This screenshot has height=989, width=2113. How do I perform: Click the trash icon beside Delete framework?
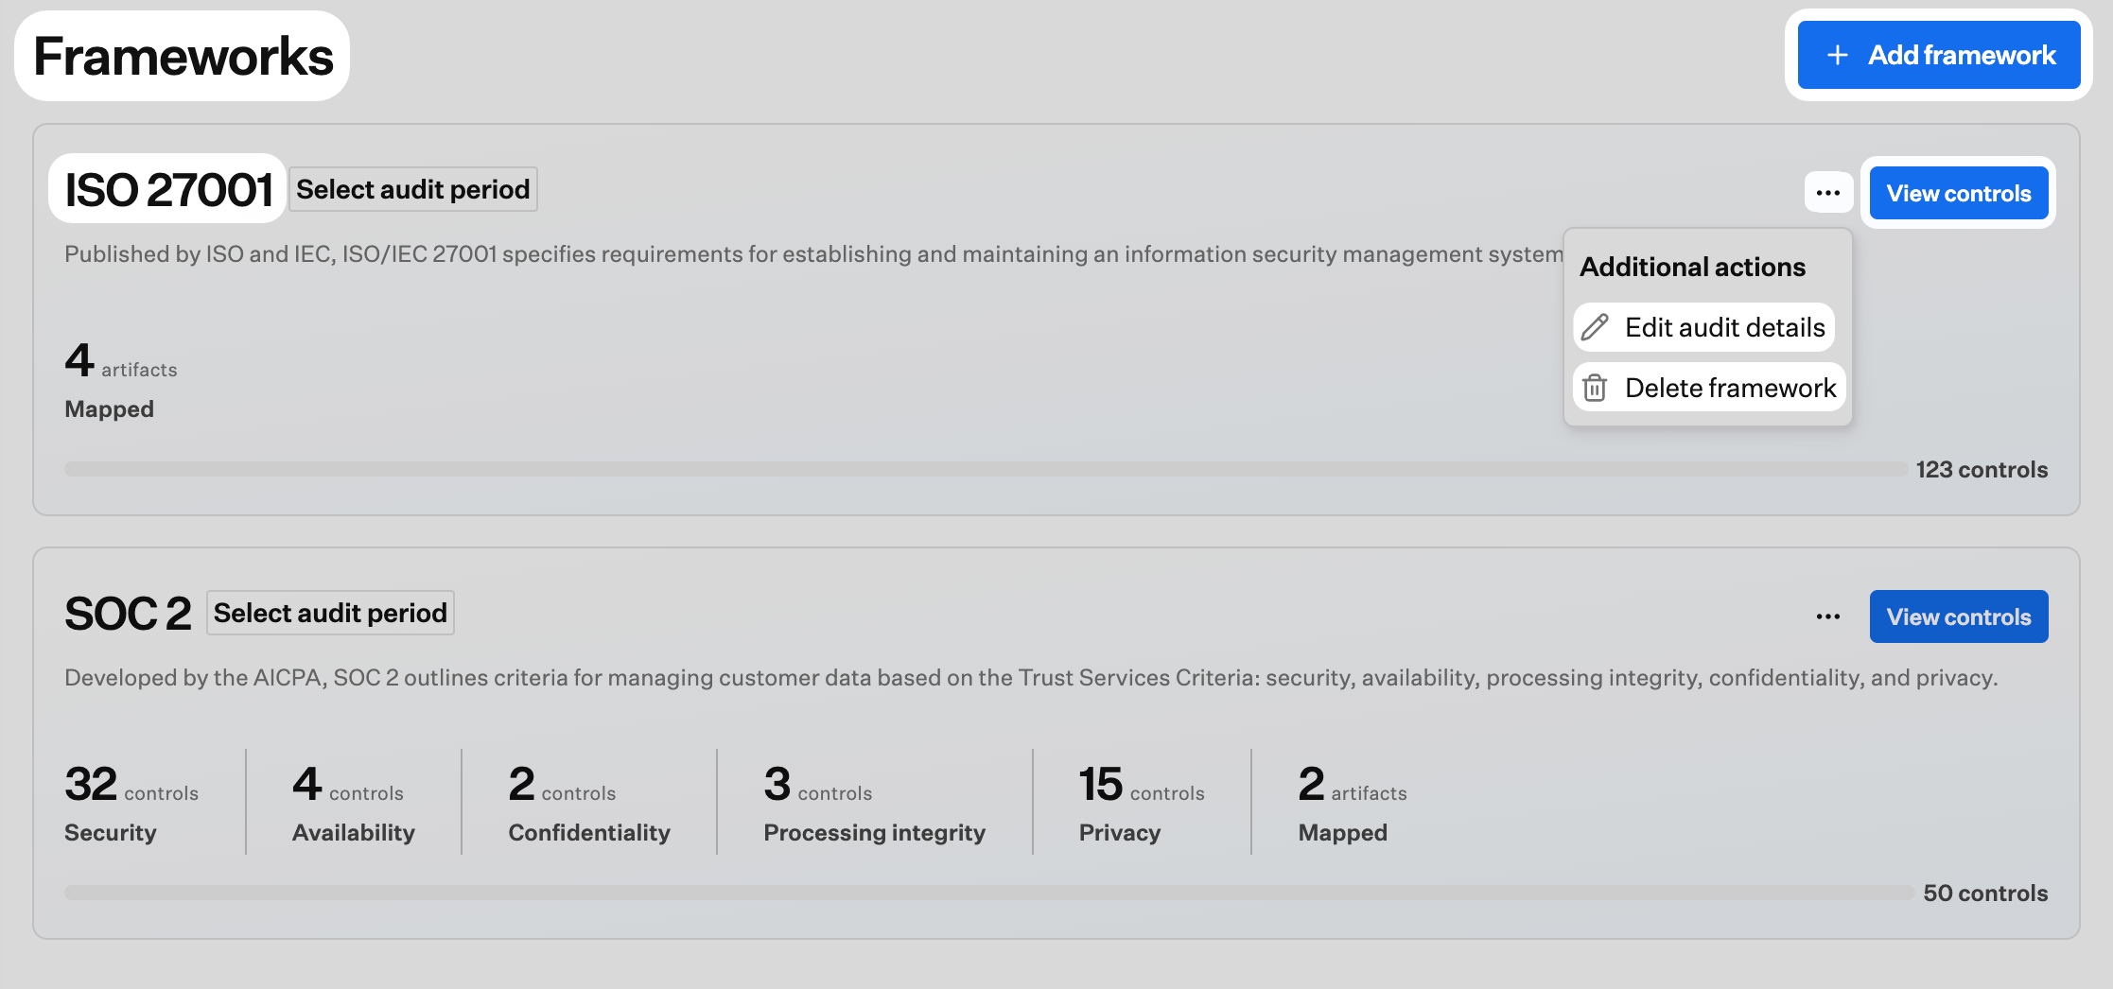pyautogui.click(x=1595, y=388)
